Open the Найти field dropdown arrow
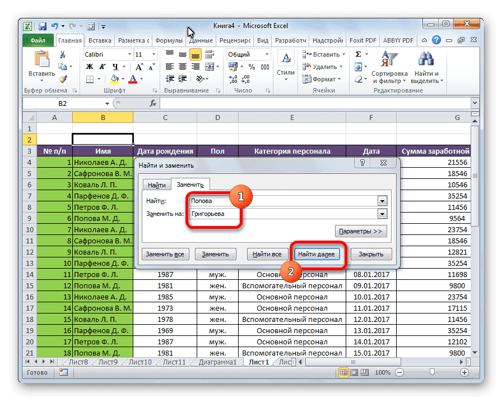Viewport: 502px width, 401px height. (x=382, y=200)
